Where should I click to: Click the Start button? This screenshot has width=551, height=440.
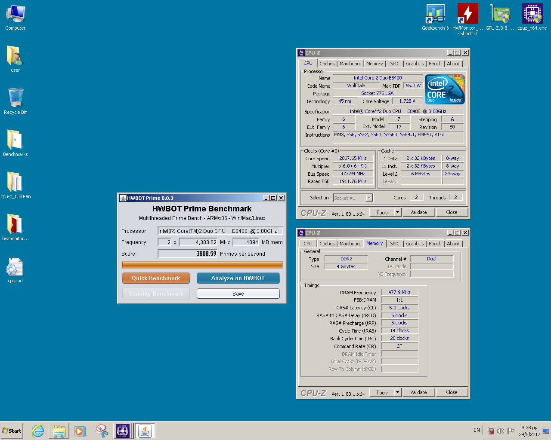pos(12,431)
